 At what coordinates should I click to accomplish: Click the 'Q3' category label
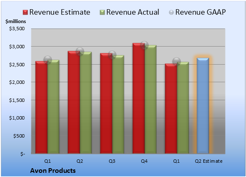coord(112,161)
